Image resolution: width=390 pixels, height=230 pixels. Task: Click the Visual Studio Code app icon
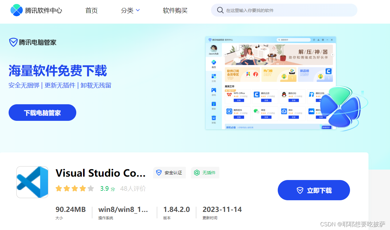click(x=32, y=182)
